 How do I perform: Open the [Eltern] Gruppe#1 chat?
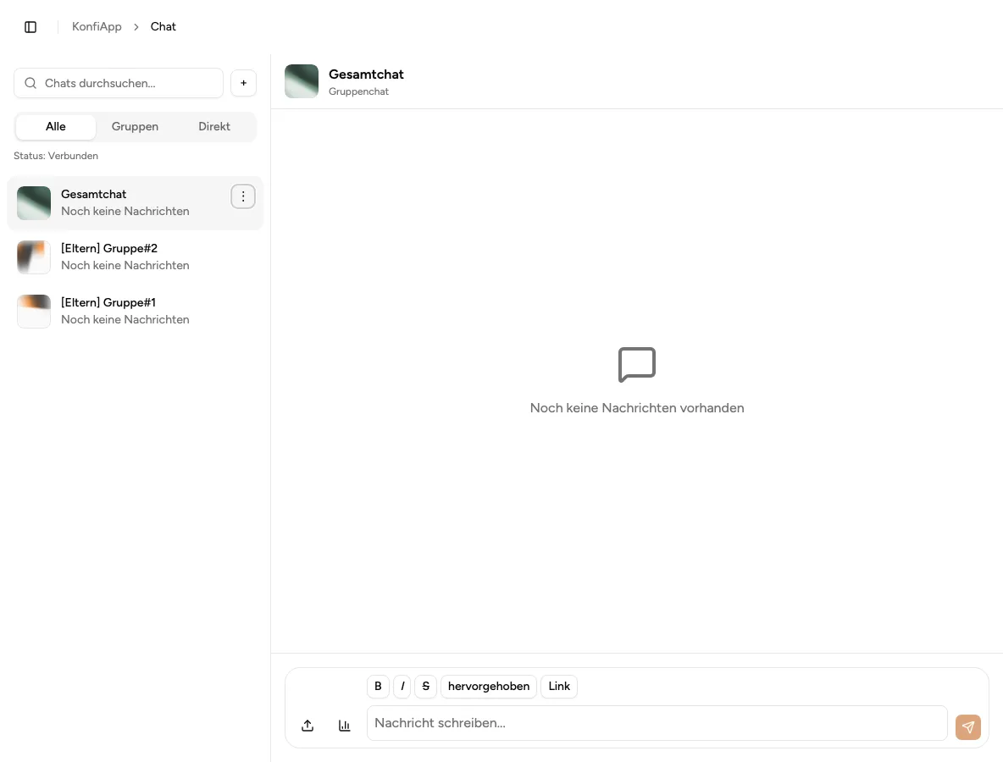tap(135, 312)
